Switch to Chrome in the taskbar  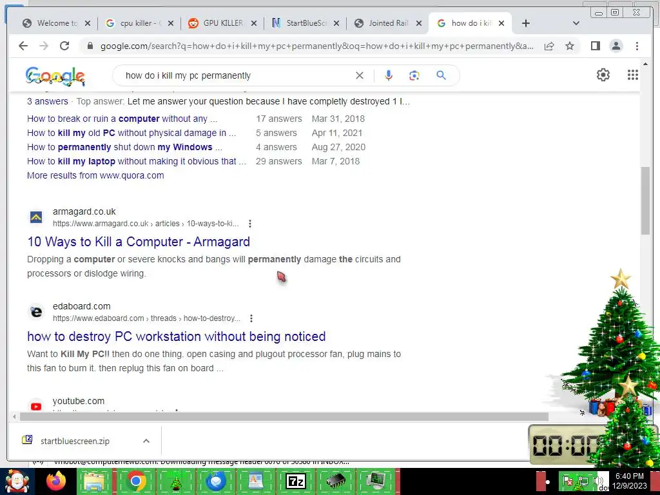point(135,481)
